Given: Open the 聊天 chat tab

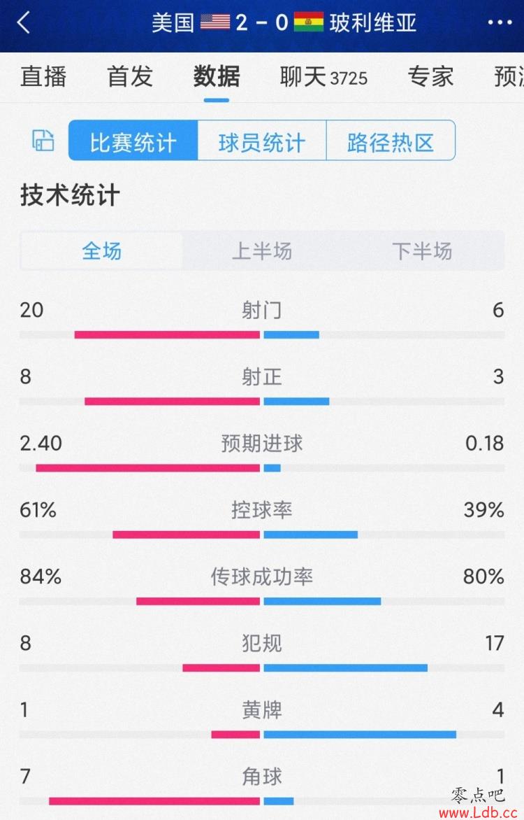Looking at the screenshot, I should (x=323, y=77).
